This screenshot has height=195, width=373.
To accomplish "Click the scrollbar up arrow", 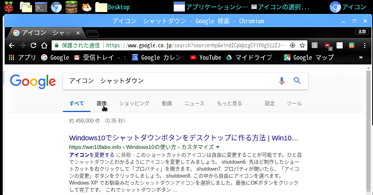I will [369, 68].
